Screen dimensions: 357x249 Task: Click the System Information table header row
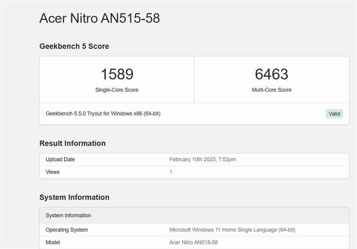pyautogui.click(x=194, y=216)
